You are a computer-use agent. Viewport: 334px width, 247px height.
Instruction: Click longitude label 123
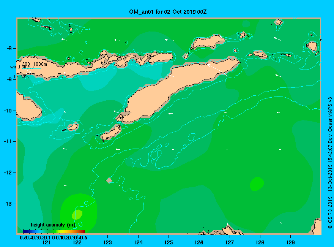point(107,242)
